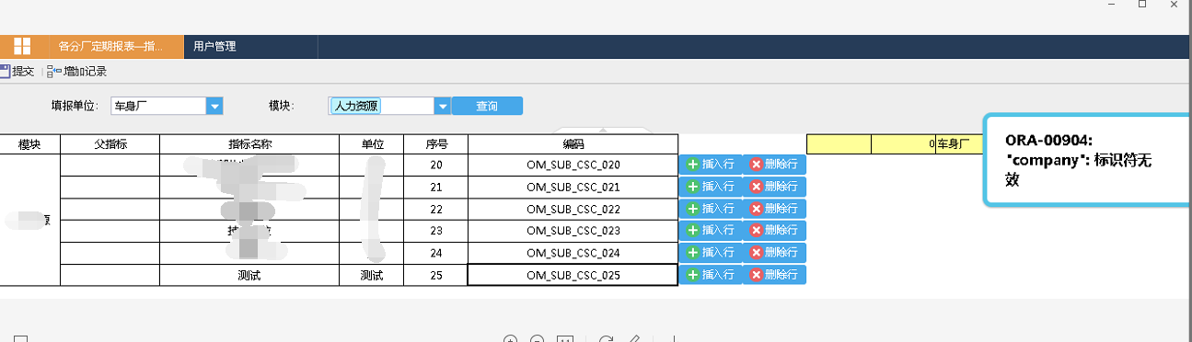Delete the row OM_SUB_CSC_023
The height and width of the screenshot is (342, 1192).
coord(774,231)
